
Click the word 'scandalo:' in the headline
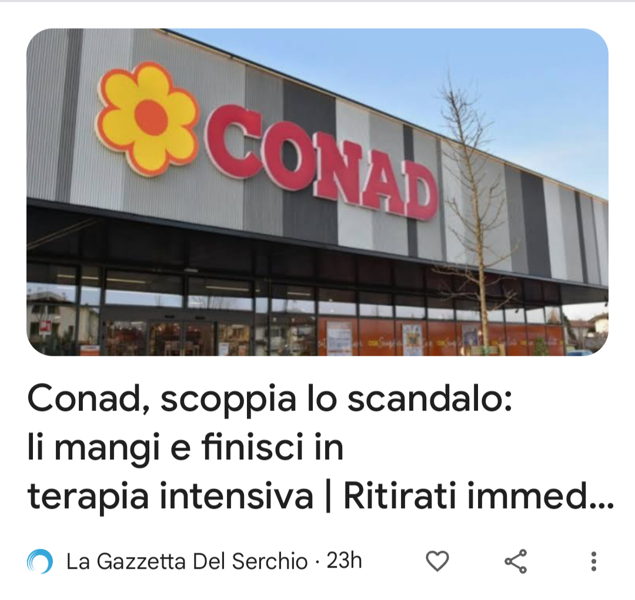point(430,399)
